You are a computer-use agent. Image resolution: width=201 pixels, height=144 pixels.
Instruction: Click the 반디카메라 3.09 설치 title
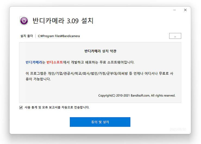click(63, 21)
